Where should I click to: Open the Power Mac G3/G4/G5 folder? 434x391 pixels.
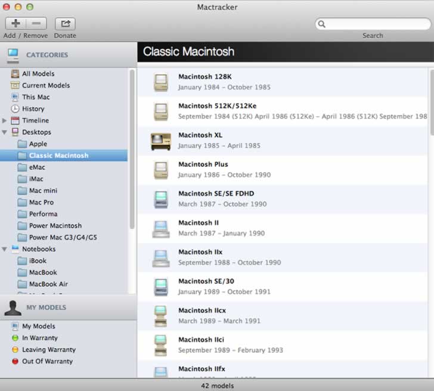click(22, 237)
